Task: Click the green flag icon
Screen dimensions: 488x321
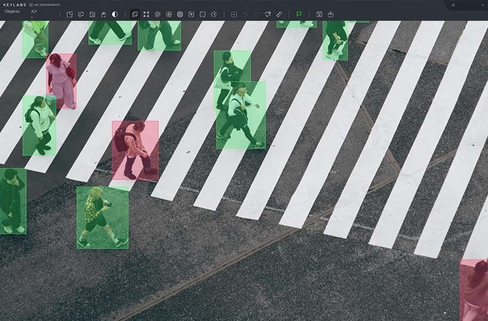Action: (x=299, y=14)
